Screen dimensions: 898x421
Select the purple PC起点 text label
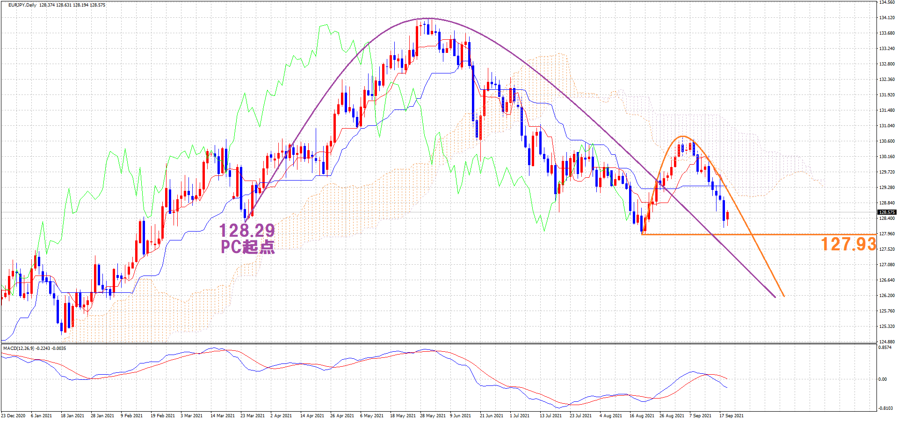(248, 247)
